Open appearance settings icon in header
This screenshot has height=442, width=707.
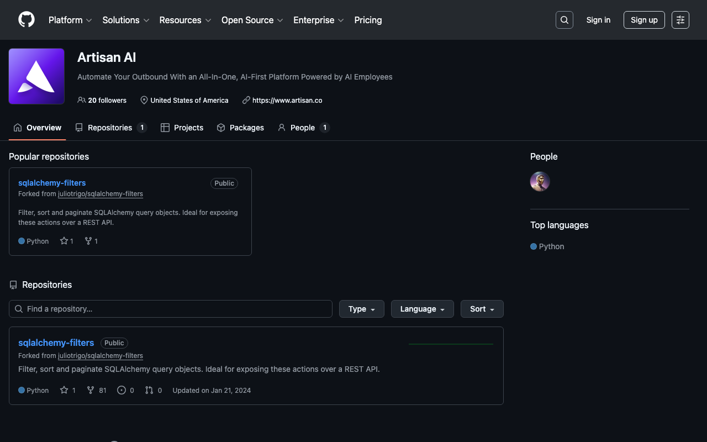680,20
